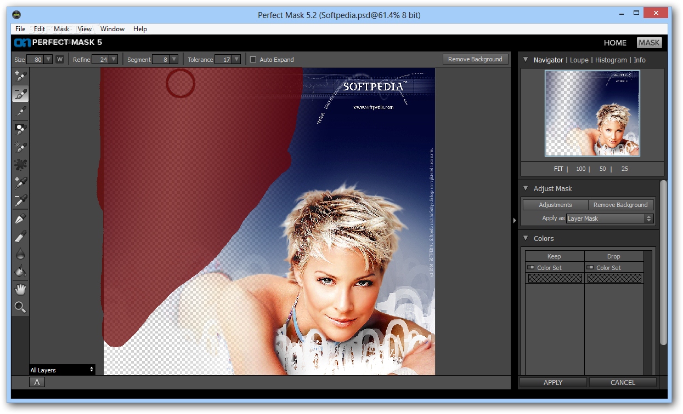Click the Colors list vertical scrollbar

tap(648, 312)
